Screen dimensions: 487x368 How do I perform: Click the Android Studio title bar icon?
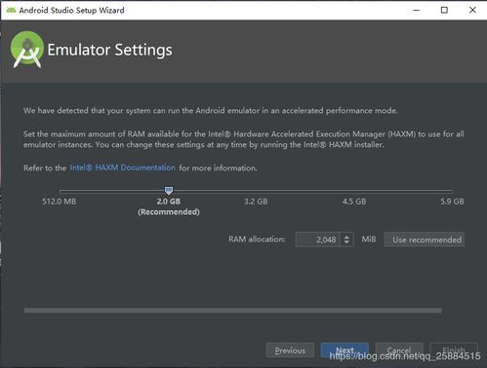coord(11,10)
